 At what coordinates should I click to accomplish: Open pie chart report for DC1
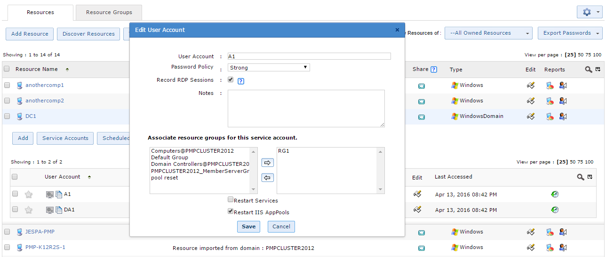click(550, 117)
